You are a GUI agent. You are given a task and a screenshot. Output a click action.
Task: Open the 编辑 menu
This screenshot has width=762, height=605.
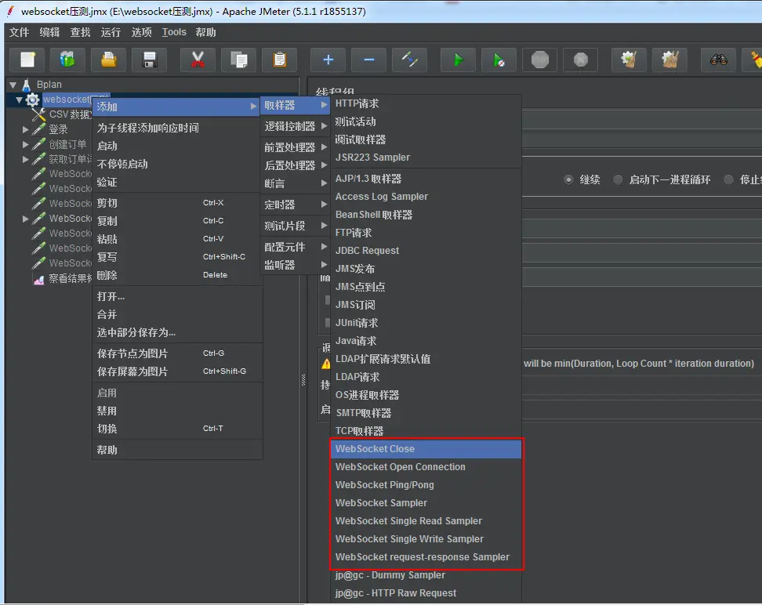click(49, 33)
